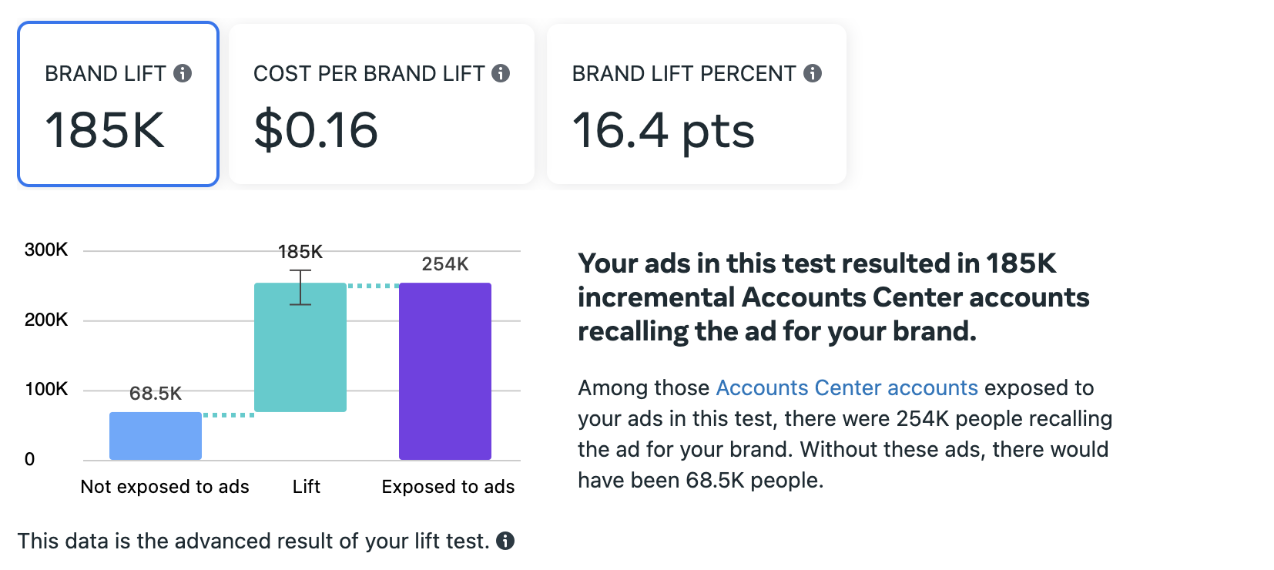Image resolution: width=1274 pixels, height=570 pixels.
Task: Click the Exposed to ads axis label
Action: click(448, 487)
